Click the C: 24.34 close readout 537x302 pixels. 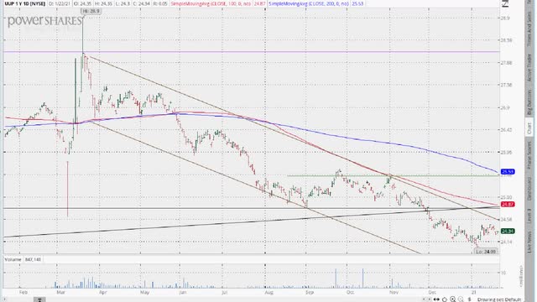[x=142, y=3]
